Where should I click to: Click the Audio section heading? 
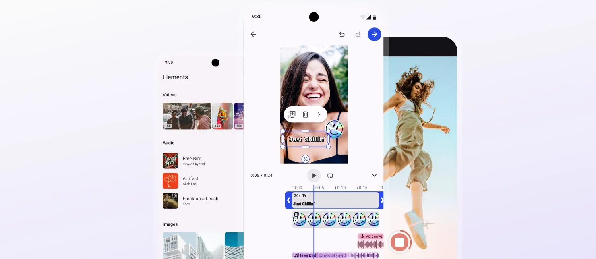pos(168,143)
